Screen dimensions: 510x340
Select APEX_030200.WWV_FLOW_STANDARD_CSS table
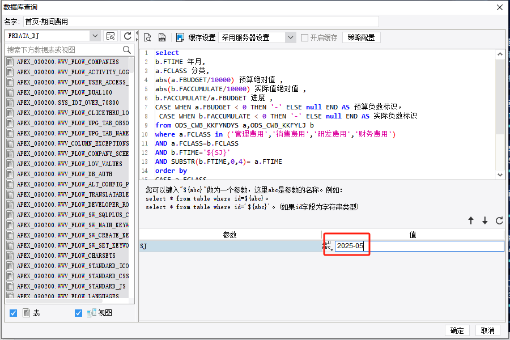click(73, 276)
